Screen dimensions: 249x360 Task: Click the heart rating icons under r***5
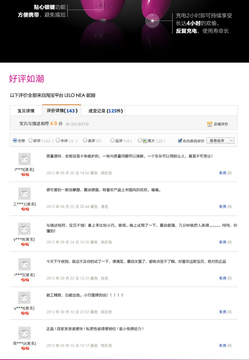click(25, 280)
